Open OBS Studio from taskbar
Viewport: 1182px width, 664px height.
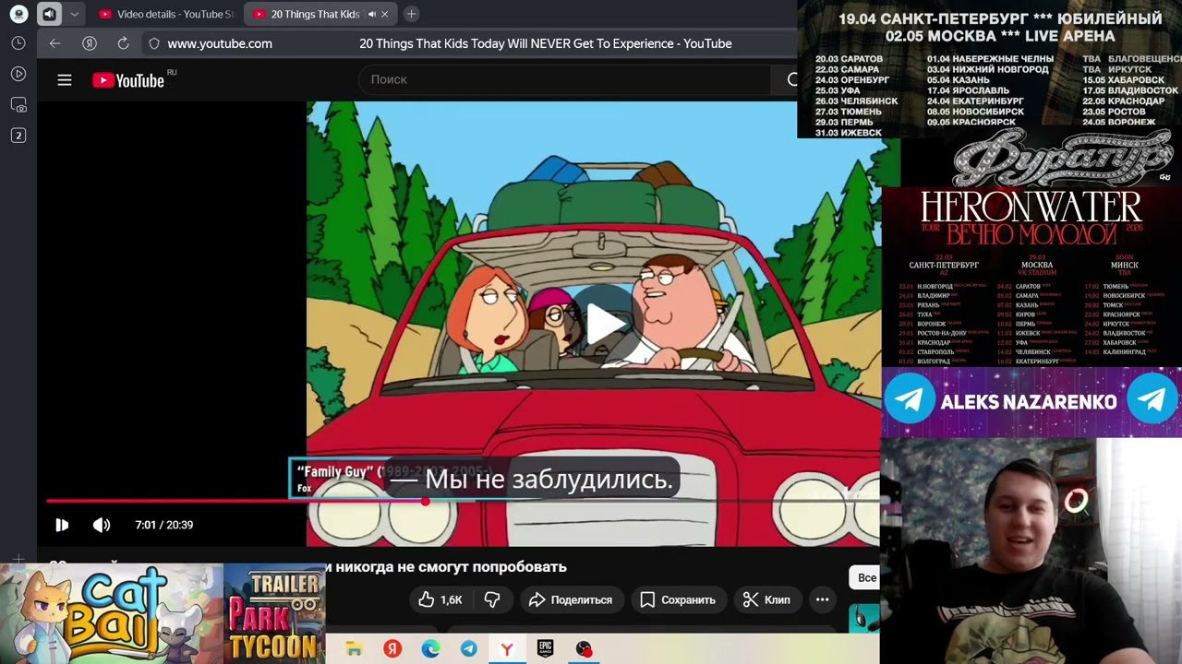point(584,649)
